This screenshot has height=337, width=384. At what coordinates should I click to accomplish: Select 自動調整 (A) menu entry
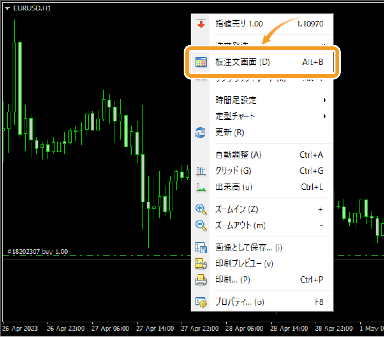coord(262,155)
